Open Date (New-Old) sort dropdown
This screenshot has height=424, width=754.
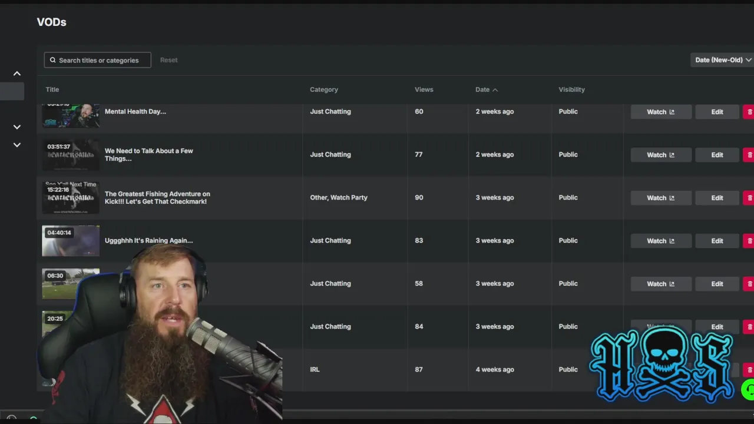[723, 60]
